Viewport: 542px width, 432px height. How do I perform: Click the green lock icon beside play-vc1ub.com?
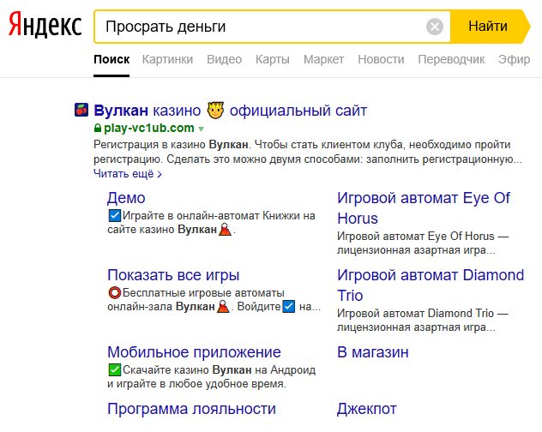tap(98, 129)
